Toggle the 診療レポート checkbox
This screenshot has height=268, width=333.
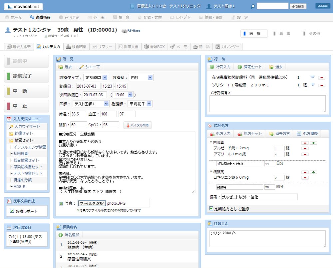pos(12,211)
